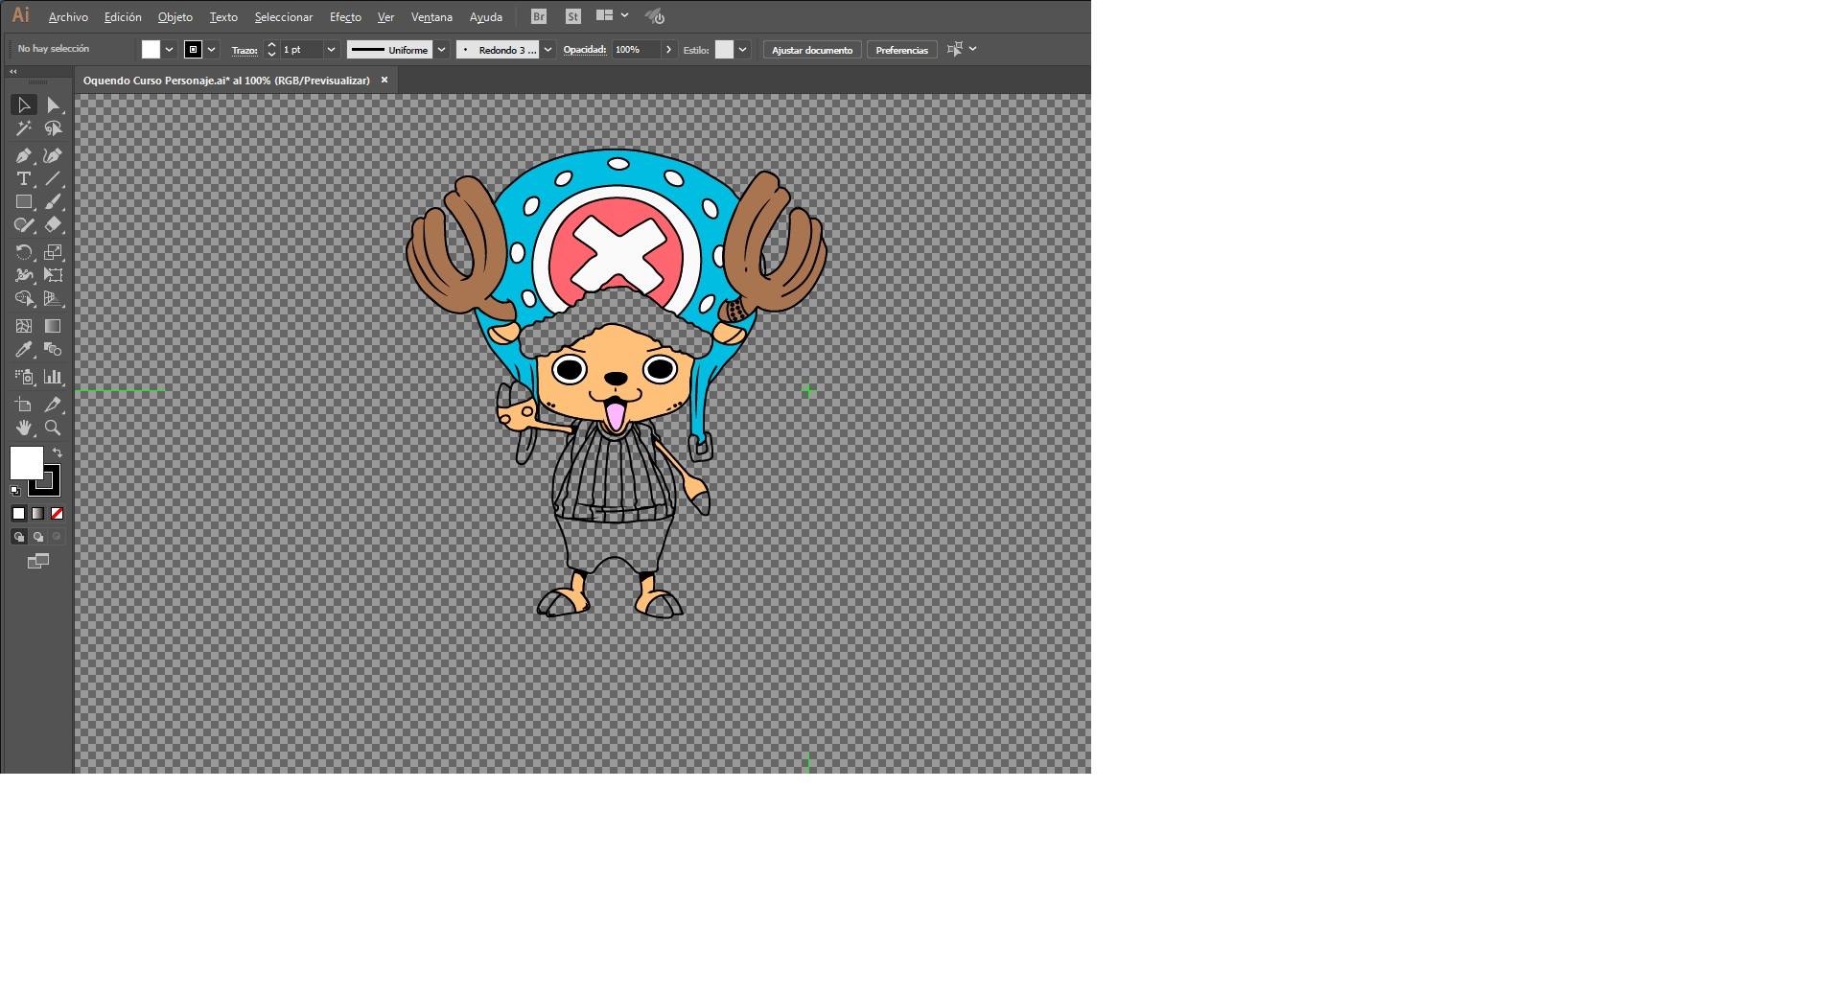1841x997 pixels.
Task: Open the Redondo 3 brush dropdown
Action: [548, 50]
